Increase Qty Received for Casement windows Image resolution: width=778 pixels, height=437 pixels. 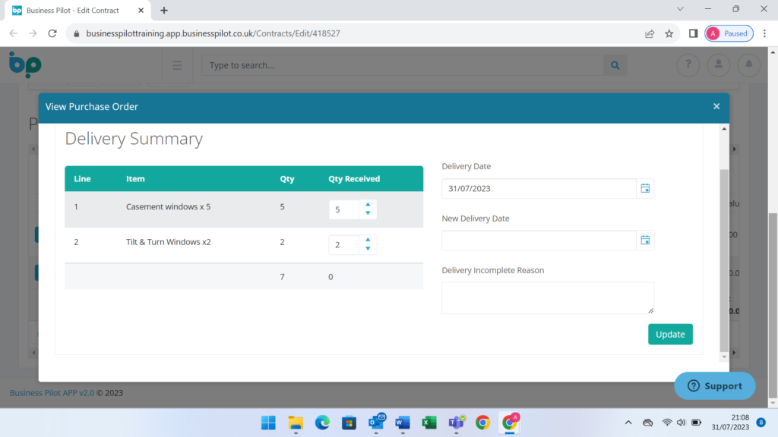(368, 204)
